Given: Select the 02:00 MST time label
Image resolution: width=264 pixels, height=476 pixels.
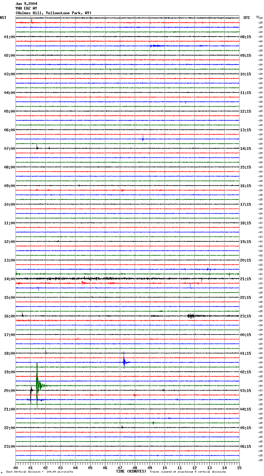Looking at the screenshot, I should pyautogui.click(x=10, y=56).
